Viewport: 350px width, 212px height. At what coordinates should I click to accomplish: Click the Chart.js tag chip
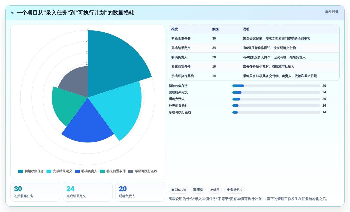pos(179,190)
